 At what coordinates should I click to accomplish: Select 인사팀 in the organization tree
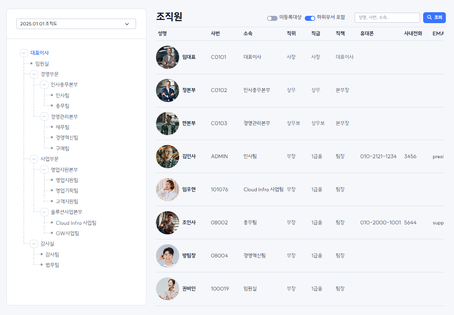tap(63, 96)
